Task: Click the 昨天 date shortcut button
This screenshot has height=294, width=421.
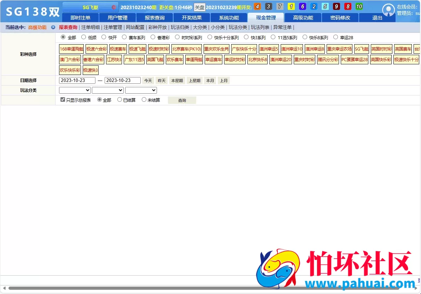Action: click(162, 81)
